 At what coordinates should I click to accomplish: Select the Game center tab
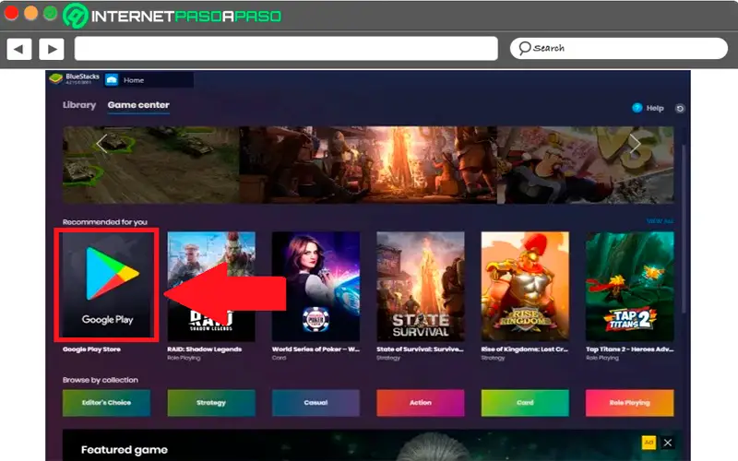pos(138,105)
